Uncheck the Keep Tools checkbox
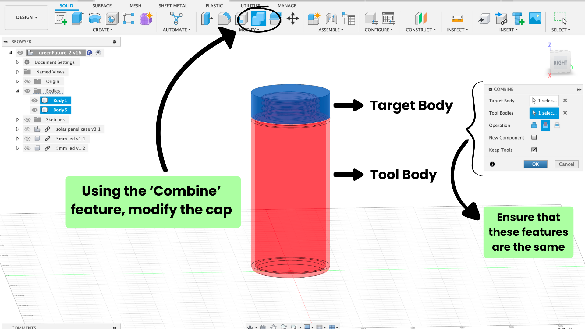This screenshot has width=585, height=329. [x=534, y=150]
